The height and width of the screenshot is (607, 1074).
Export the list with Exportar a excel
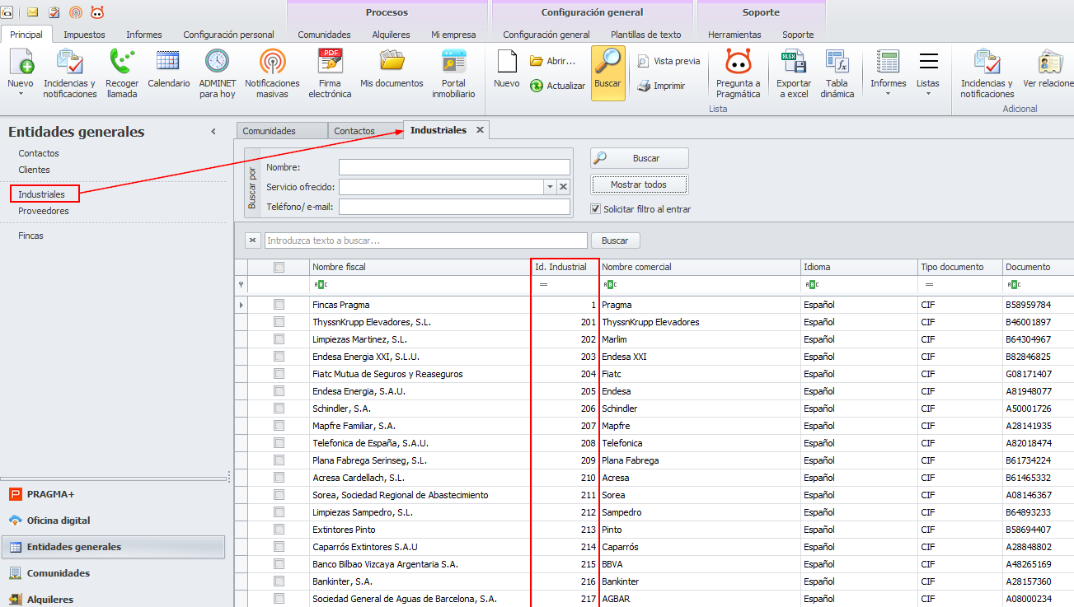793,73
